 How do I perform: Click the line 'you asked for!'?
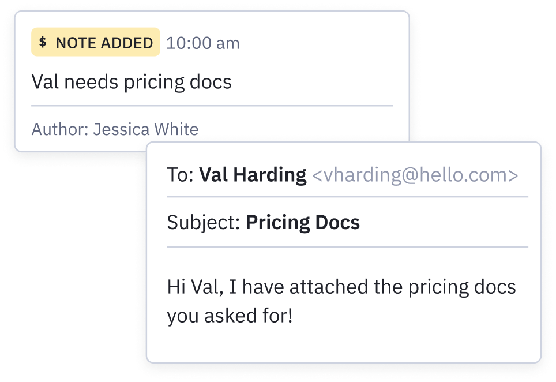(x=230, y=316)
